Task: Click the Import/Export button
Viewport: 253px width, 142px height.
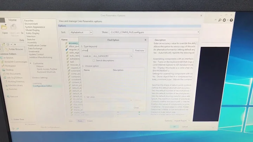Action: [x=180, y=121]
